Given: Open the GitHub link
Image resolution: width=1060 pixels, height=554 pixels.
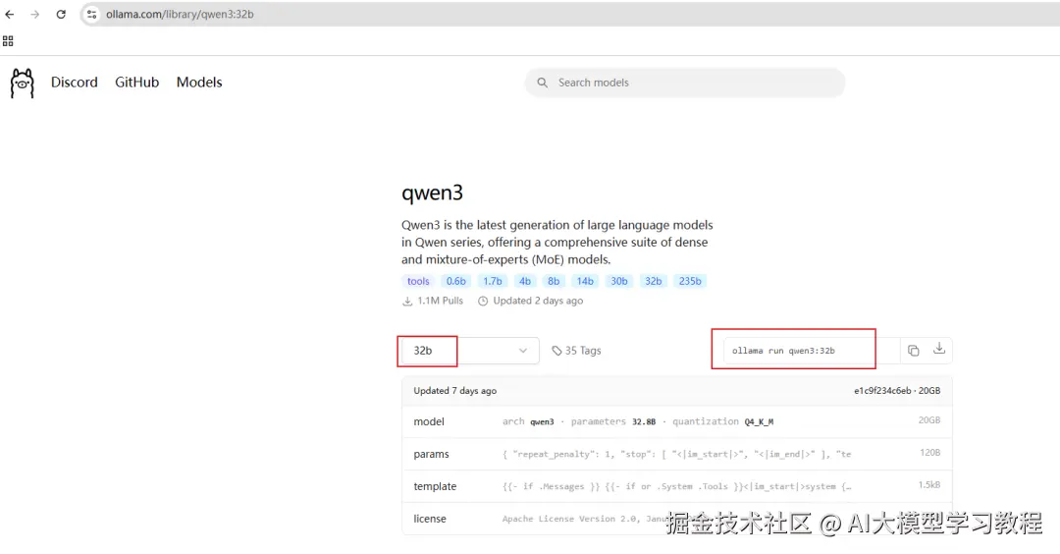Looking at the screenshot, I should pos(137,82).
